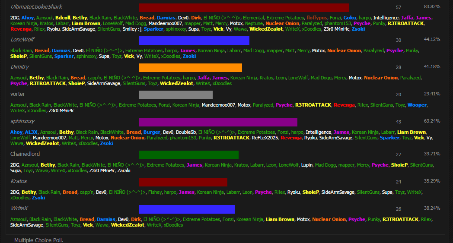Click voter Liam Brown in the WriteX list
This screenshot has height=243, width=453.
tap(280, 219)
